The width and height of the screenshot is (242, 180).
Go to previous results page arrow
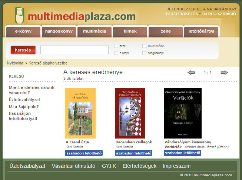coord(191,73)
